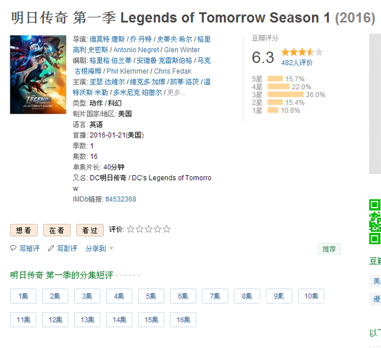Rate with the third empty star

148,229
